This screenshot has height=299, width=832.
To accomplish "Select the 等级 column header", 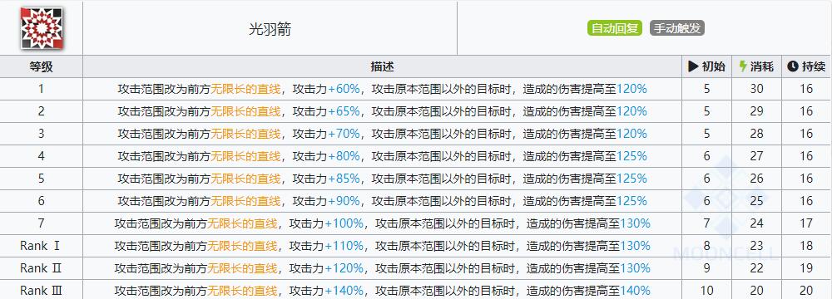I will (x=42, y=66).
